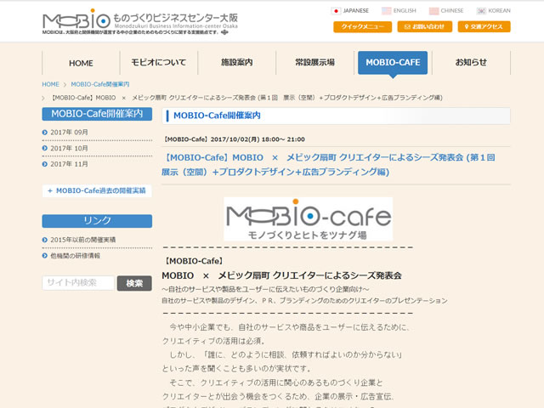This screenshot has height=408, width=544.
Task: Click arrow bullet beside 2015年以前の開催実績
Action: [x=45, y=240]
